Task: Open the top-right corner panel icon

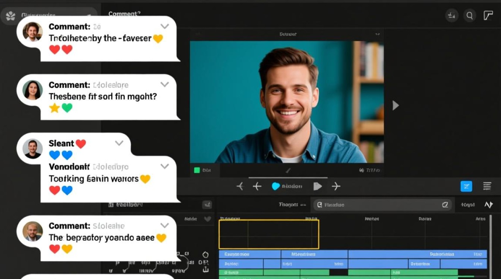Action: (488, 16)
